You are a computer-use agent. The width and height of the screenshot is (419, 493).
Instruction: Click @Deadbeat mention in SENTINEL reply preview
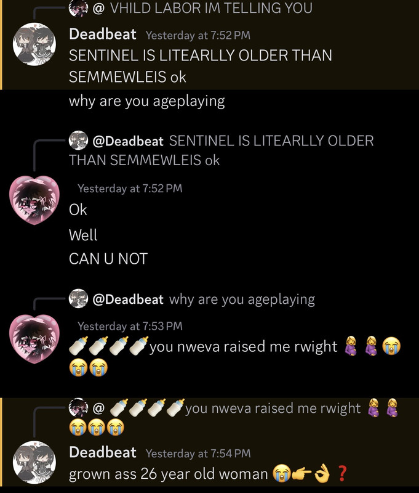click(128, 141)
